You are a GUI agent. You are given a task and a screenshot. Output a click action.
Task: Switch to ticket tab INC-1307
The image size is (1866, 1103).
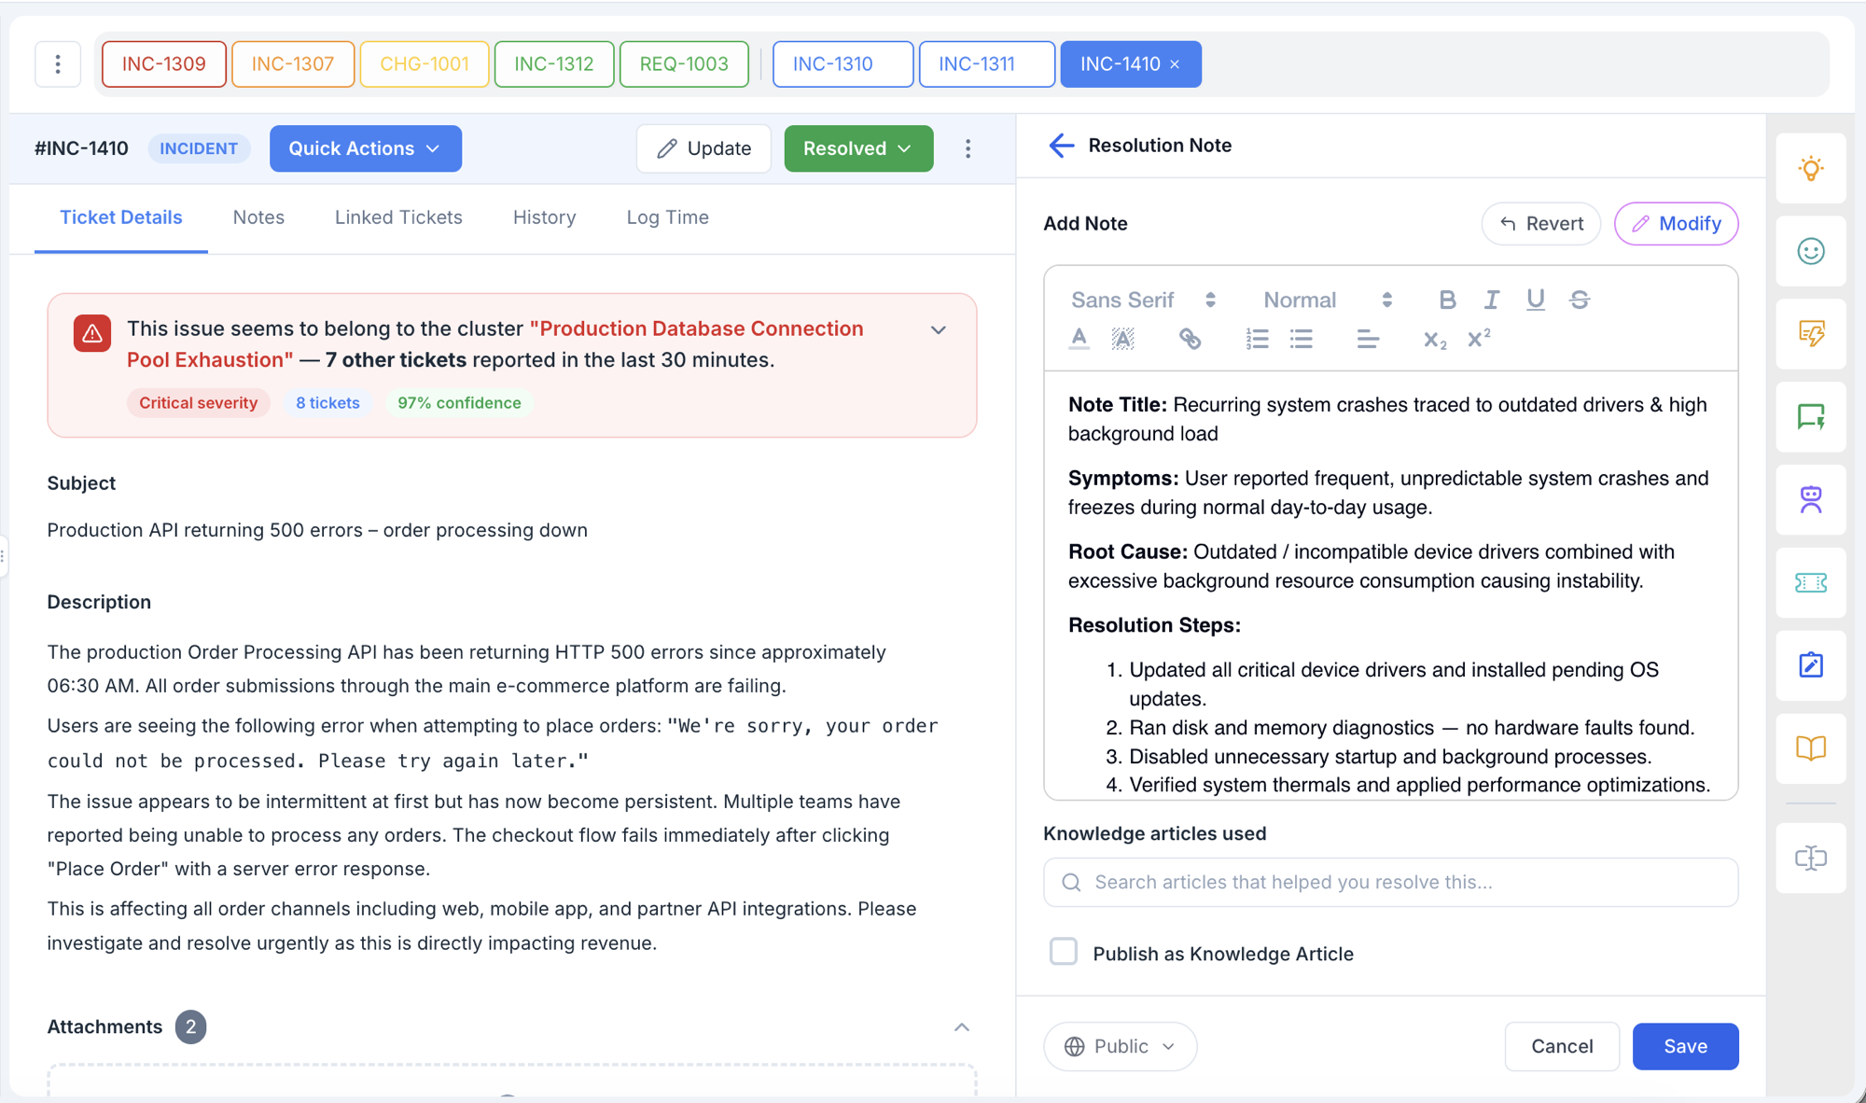tap(292, 64)
